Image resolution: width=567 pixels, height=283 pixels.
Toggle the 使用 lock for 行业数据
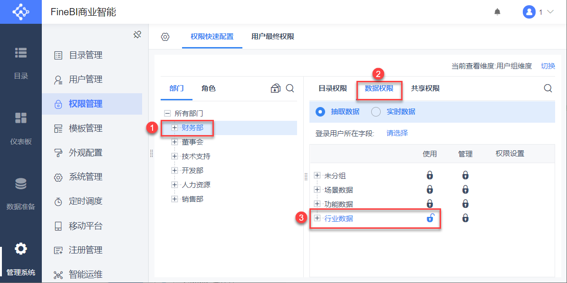[430, 218]
